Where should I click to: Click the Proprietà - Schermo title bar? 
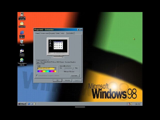58,29
